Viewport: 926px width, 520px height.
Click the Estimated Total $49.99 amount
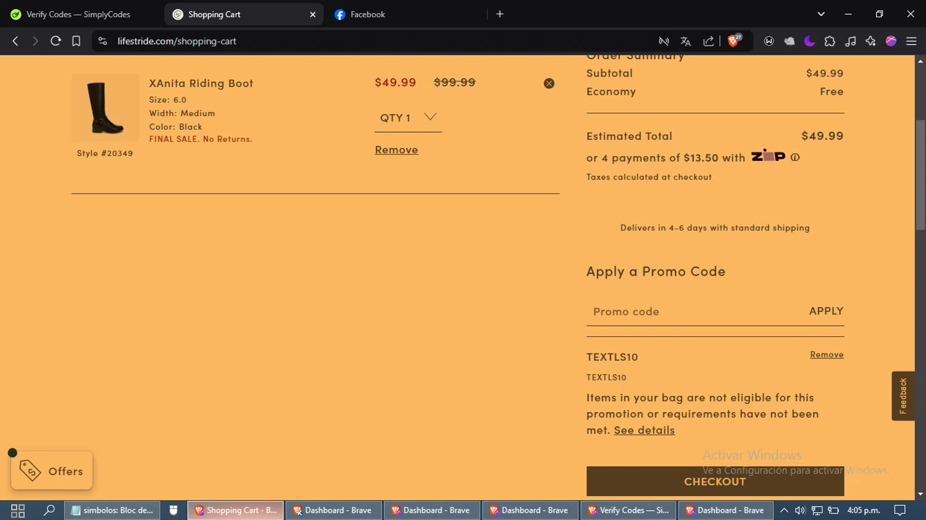click(822, 136)
